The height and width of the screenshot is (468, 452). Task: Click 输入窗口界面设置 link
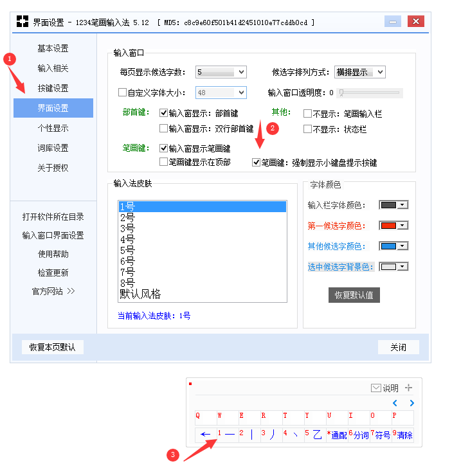53,235
